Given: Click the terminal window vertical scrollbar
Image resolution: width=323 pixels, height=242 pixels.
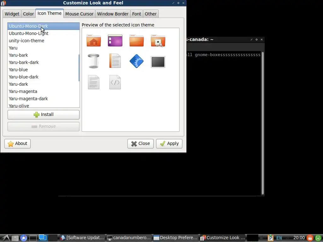Looking at the screenshot, I should [263, 124].
